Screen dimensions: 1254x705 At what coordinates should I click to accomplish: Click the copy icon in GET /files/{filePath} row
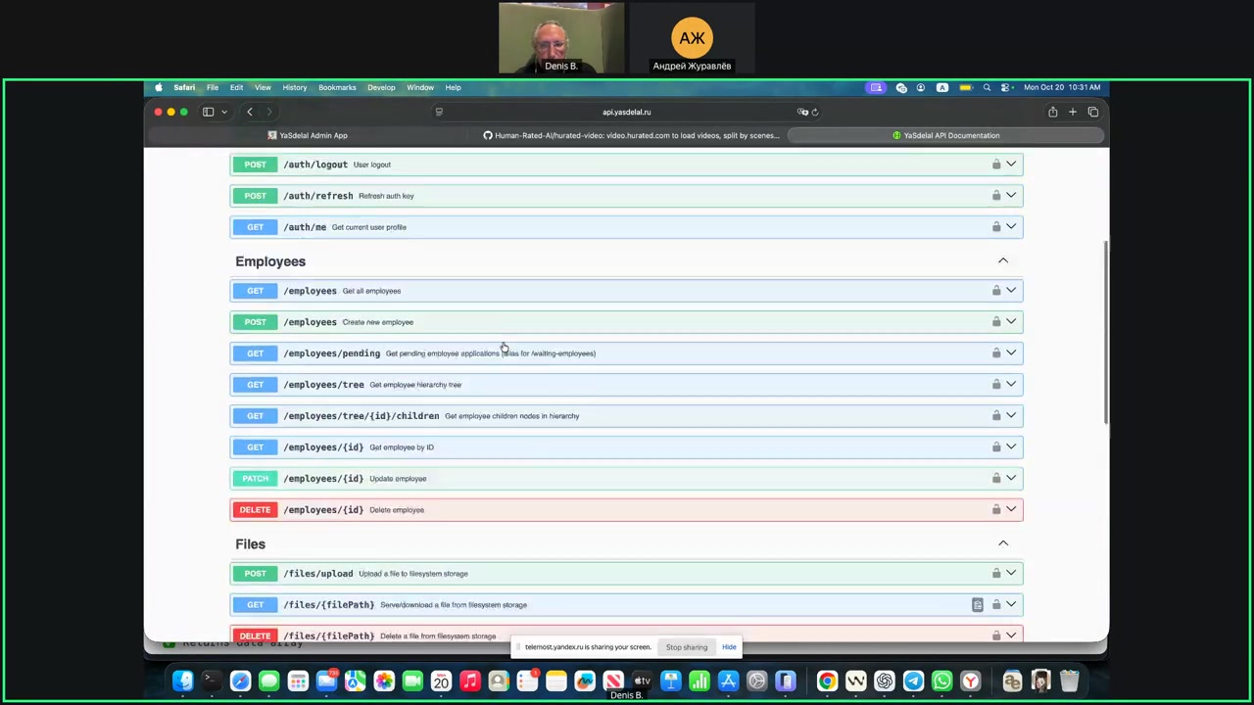[x=977, y=605]
